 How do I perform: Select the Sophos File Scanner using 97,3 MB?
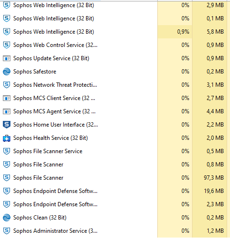coord(115,178)
